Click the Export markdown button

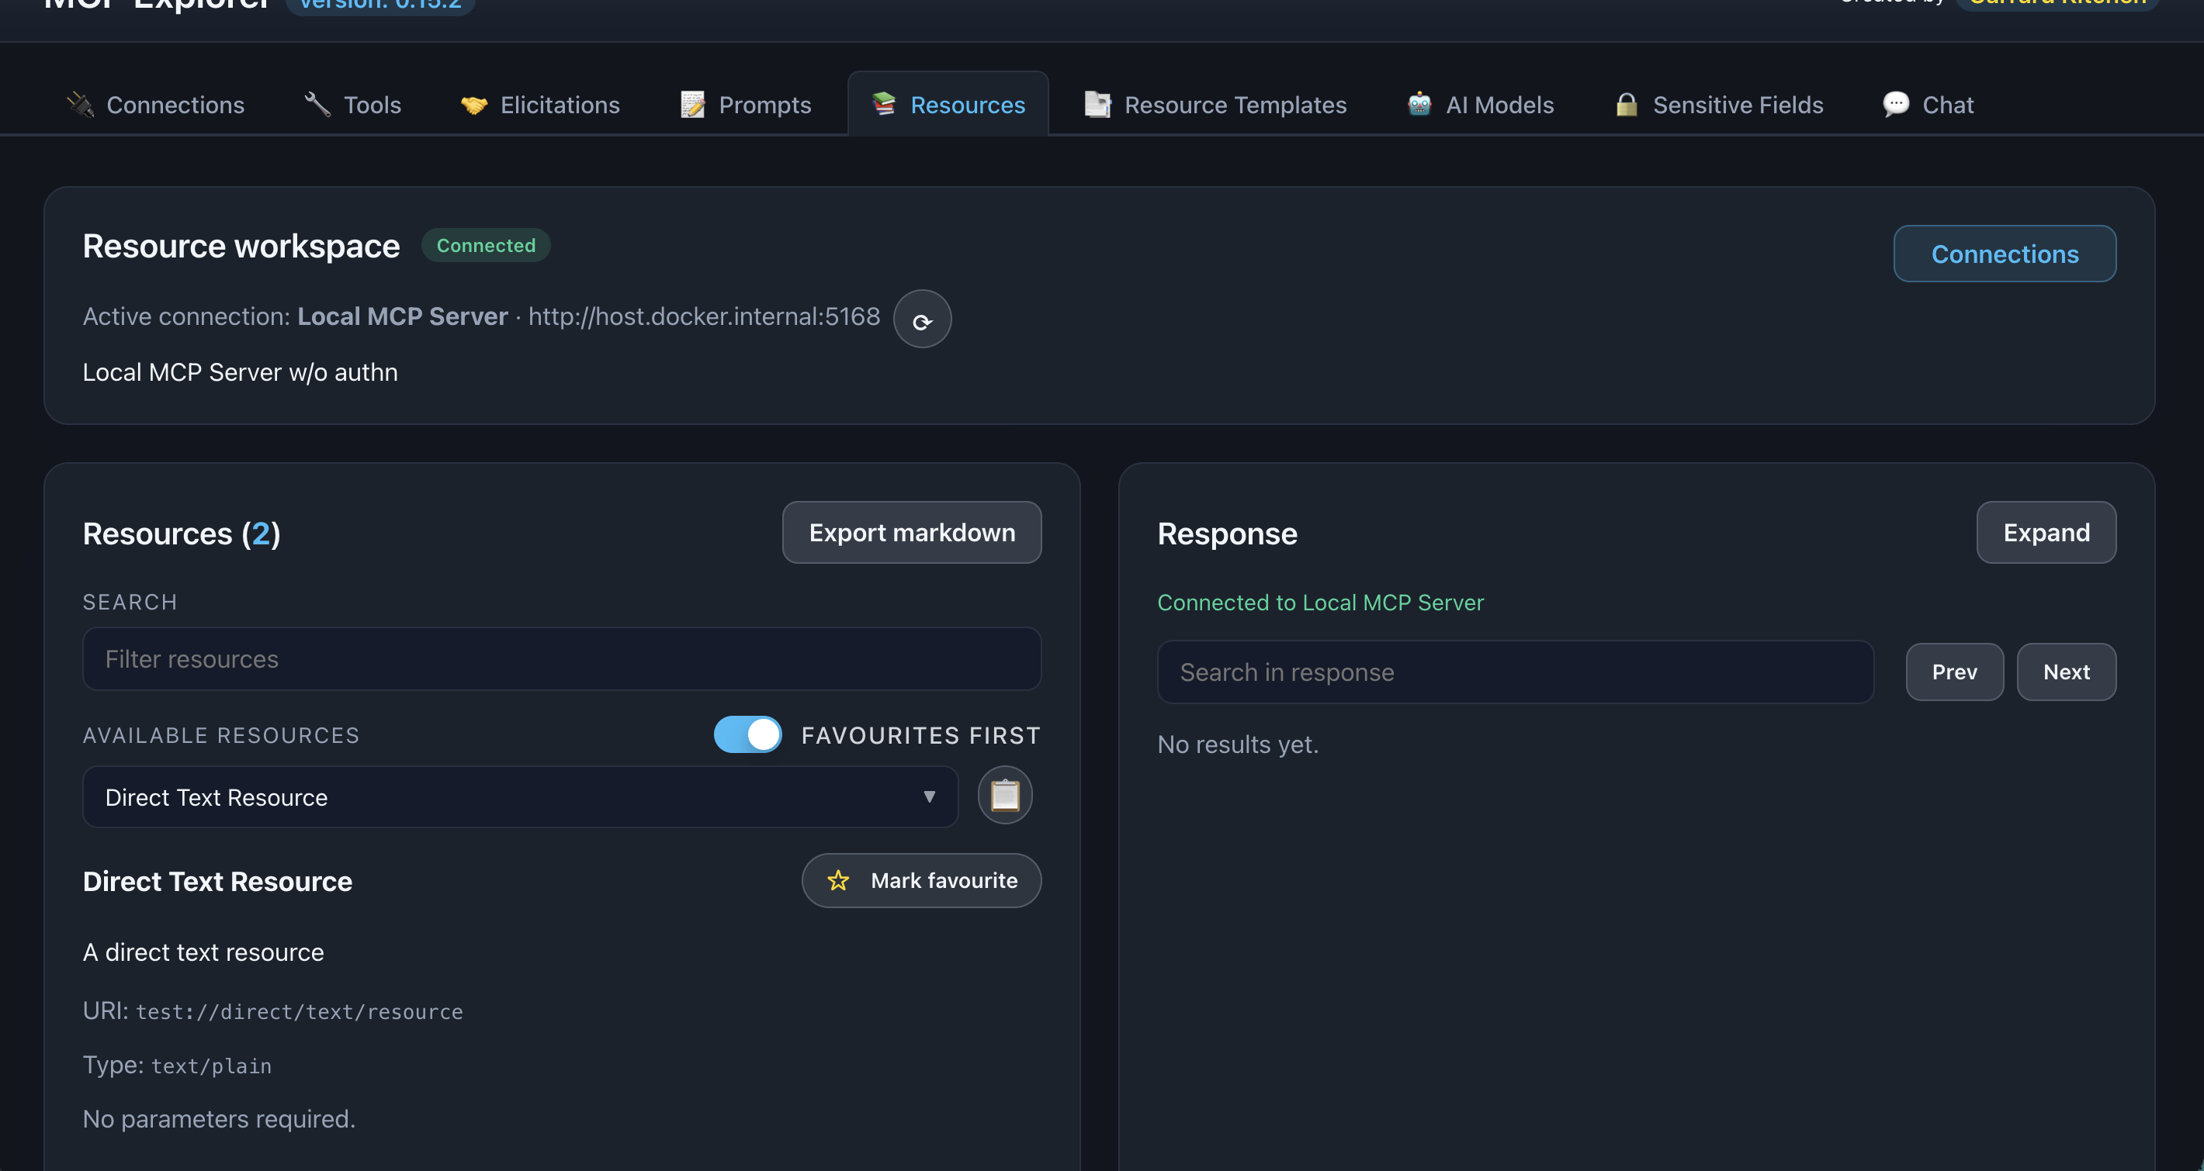coord(910,532)
